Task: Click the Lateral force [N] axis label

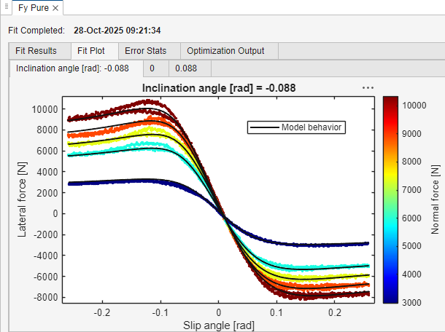Action: coord(22,199)
